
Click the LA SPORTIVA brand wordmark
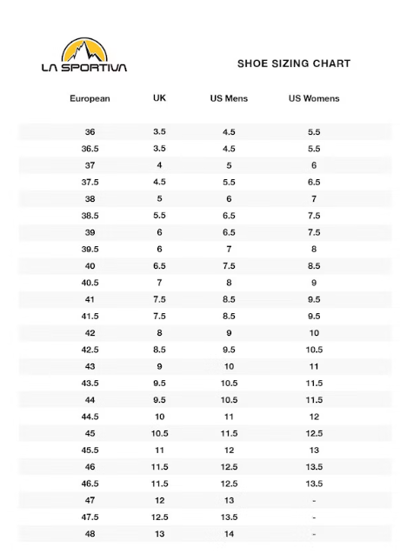tap(84, 68)
